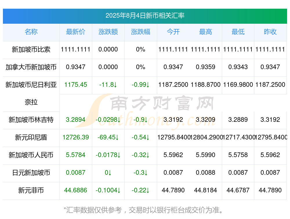Click change amount -0.0298↓
This screenshot has height=219, width=290.
pyautogui.click(x=108, y=120)
